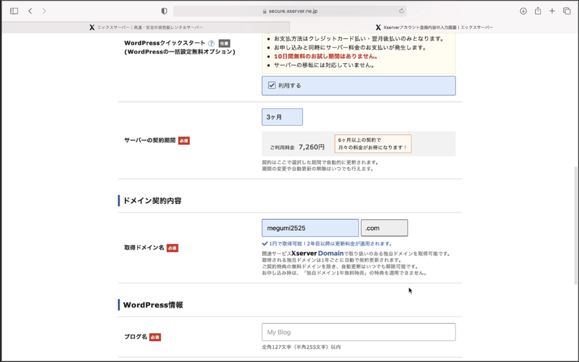Open the privacy shield icon

[x=165, y=11]
